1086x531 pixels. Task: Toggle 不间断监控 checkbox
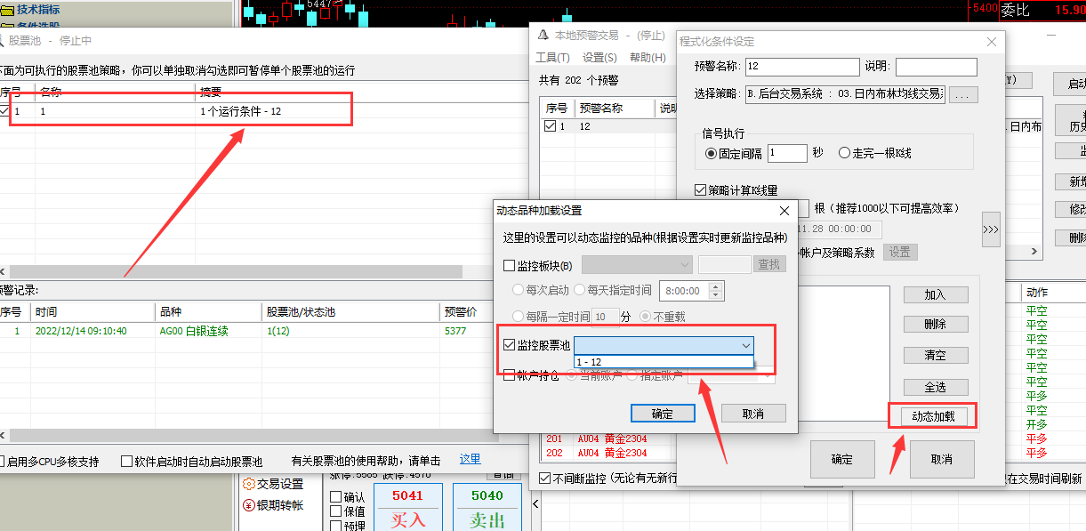coord(545,479)
